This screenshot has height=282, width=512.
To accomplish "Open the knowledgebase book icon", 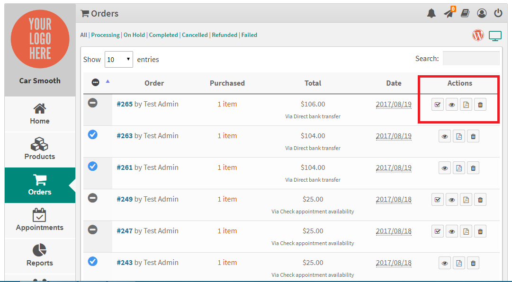I will tap(465, 13).
